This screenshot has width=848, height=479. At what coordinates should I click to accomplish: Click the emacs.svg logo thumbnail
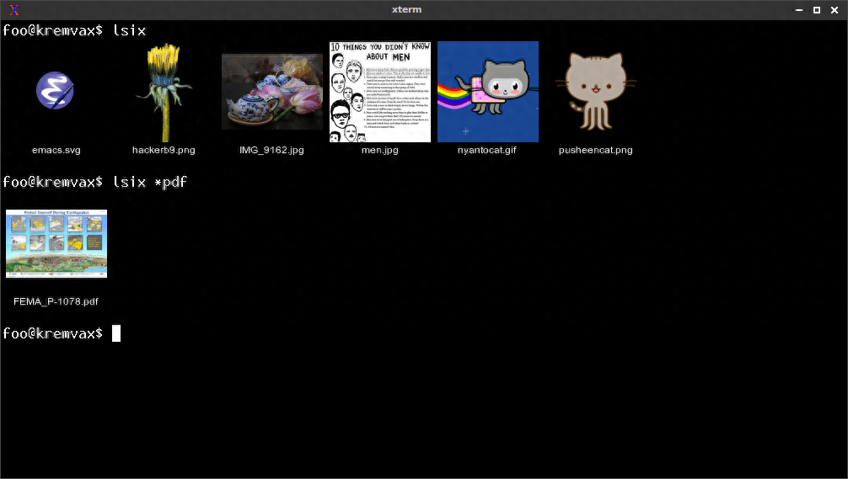click(x=55, y=91)
